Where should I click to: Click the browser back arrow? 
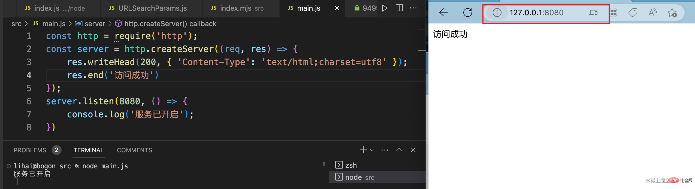click(444, 13)
